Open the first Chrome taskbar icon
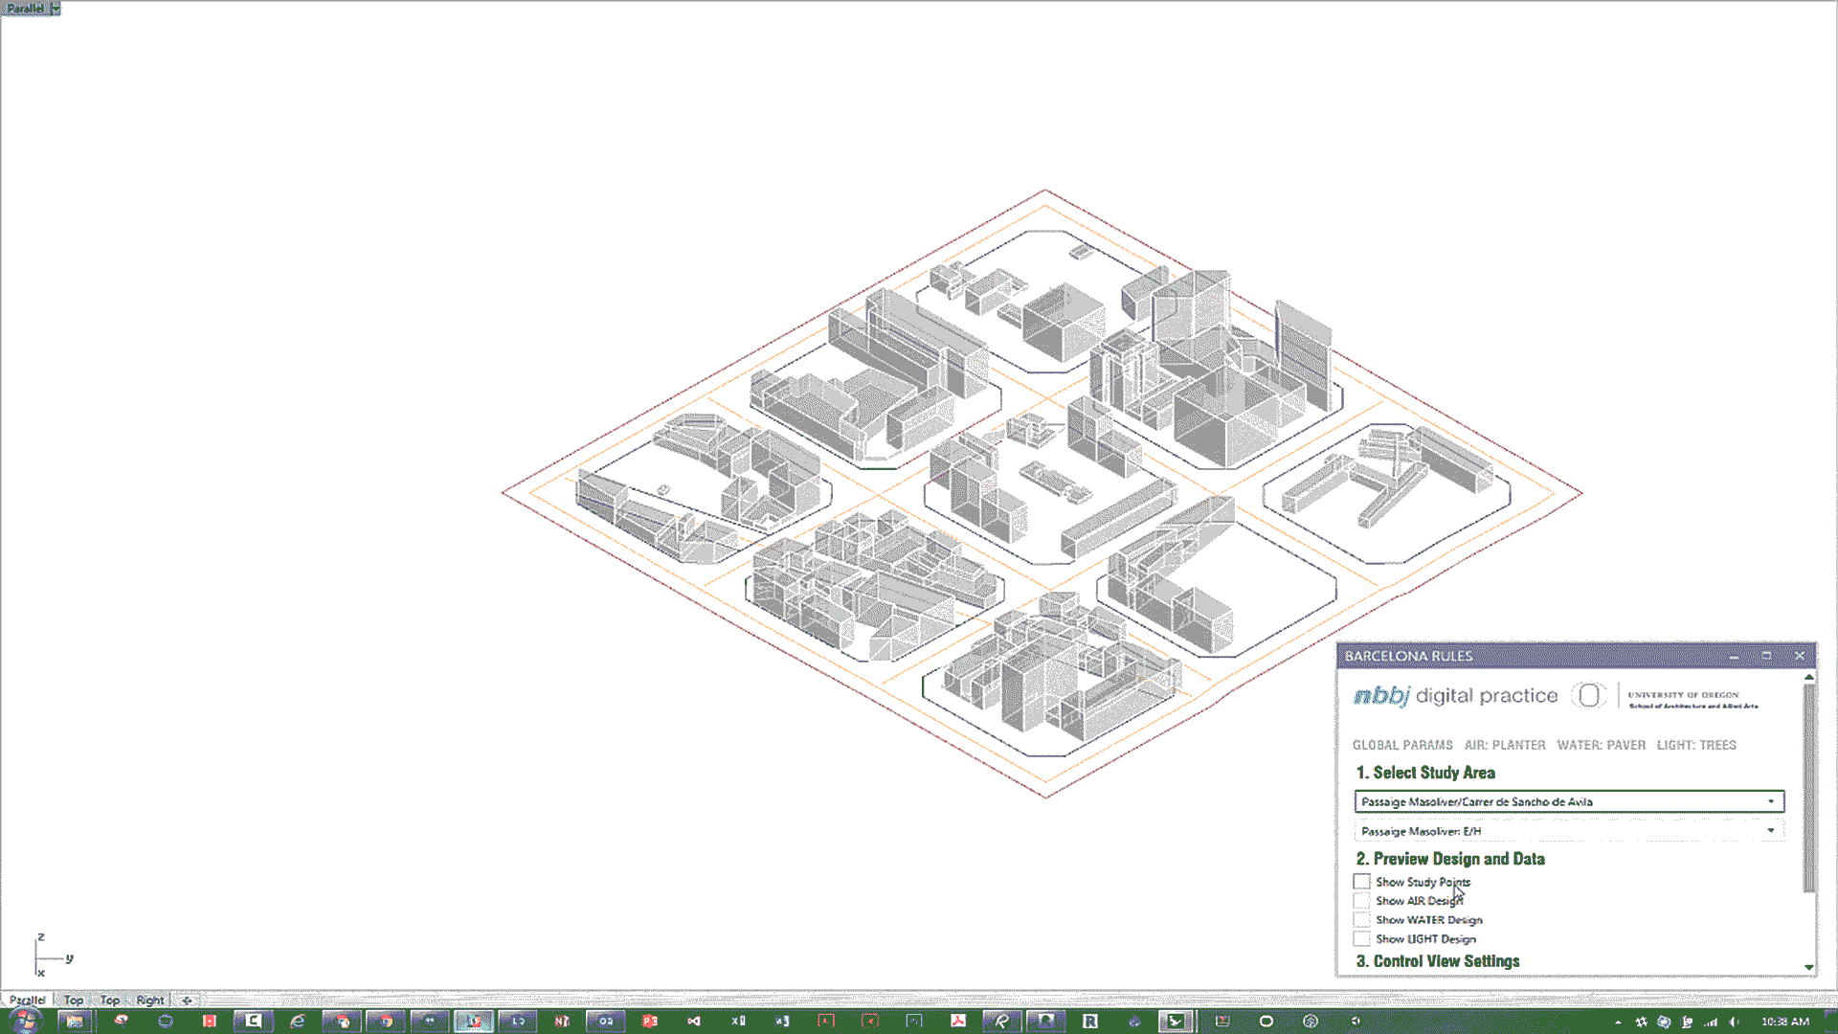Image resolution: width=1838 pixels, height=1034 pixels. point(342,1021)
